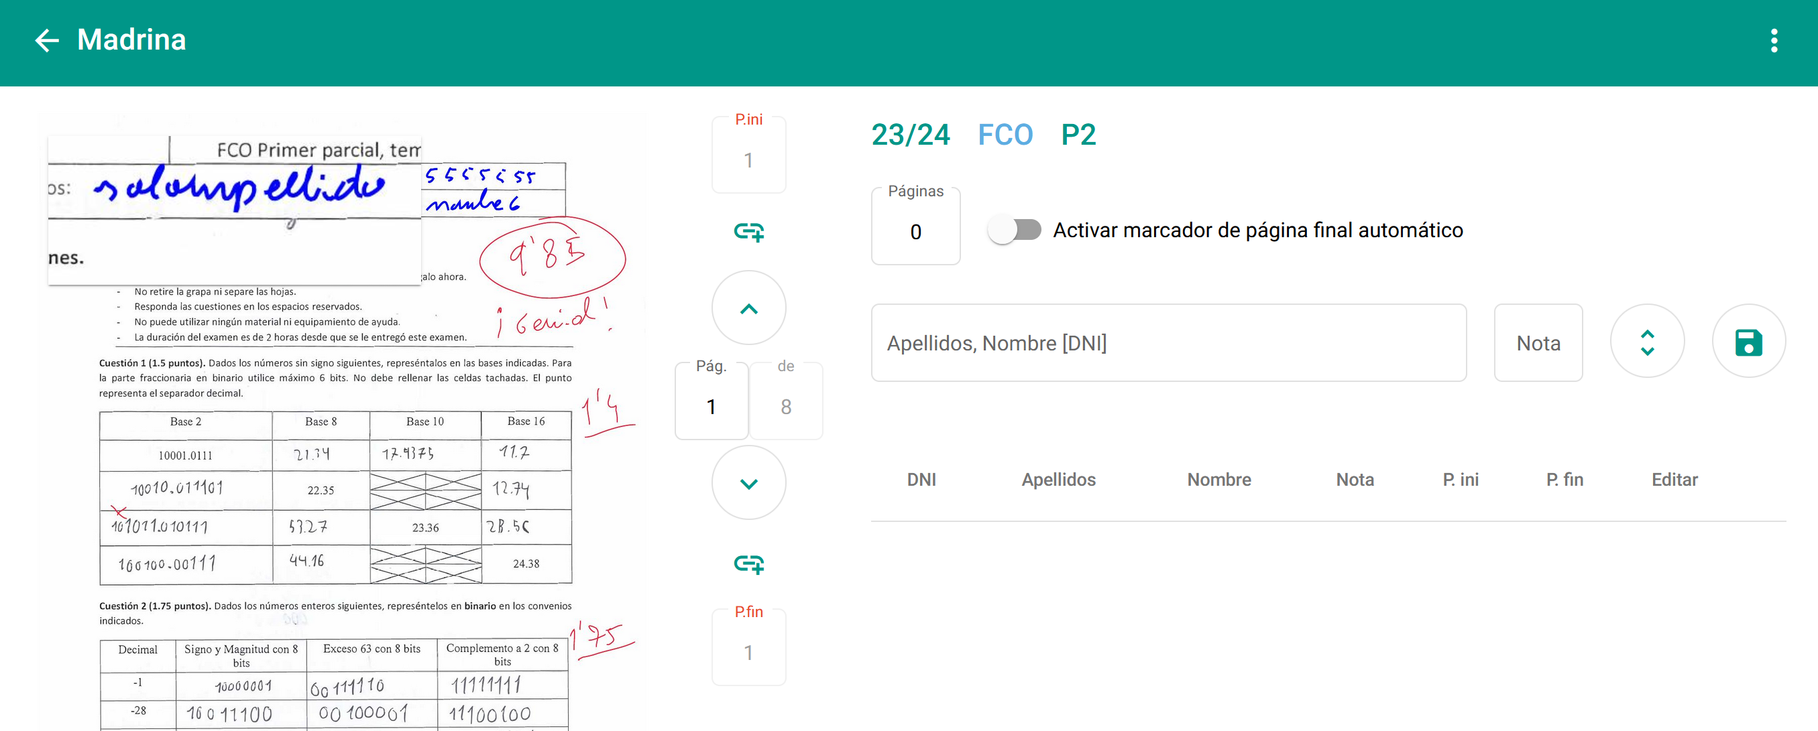
Task: Click the Nota input field
Action: pos(1538,342)
